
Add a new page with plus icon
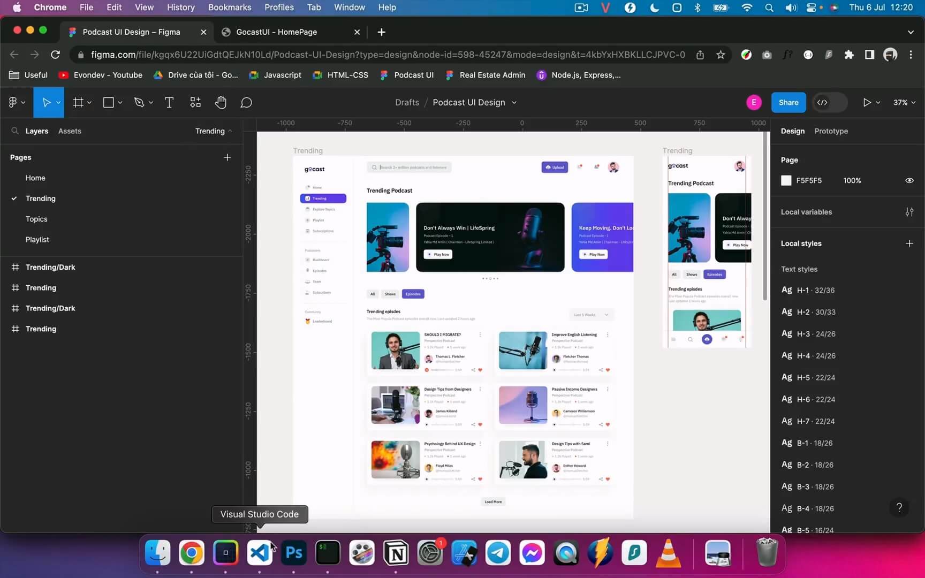pos(227,157)
